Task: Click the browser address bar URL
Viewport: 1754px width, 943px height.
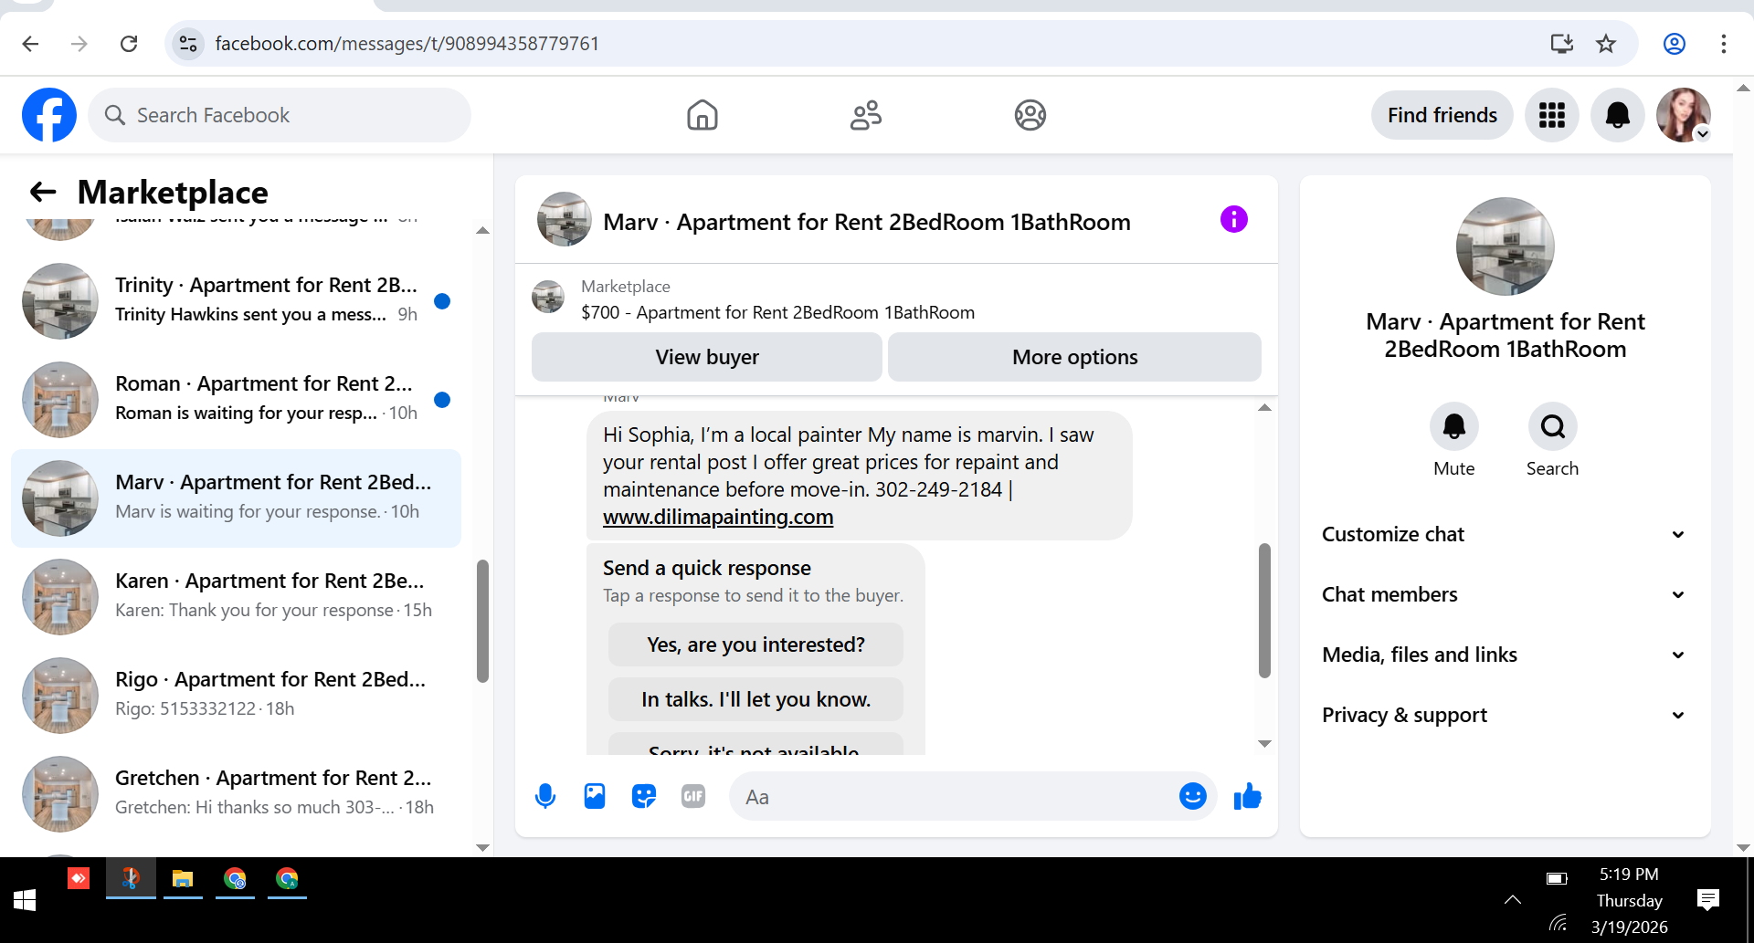Action: tap(407, 44)
